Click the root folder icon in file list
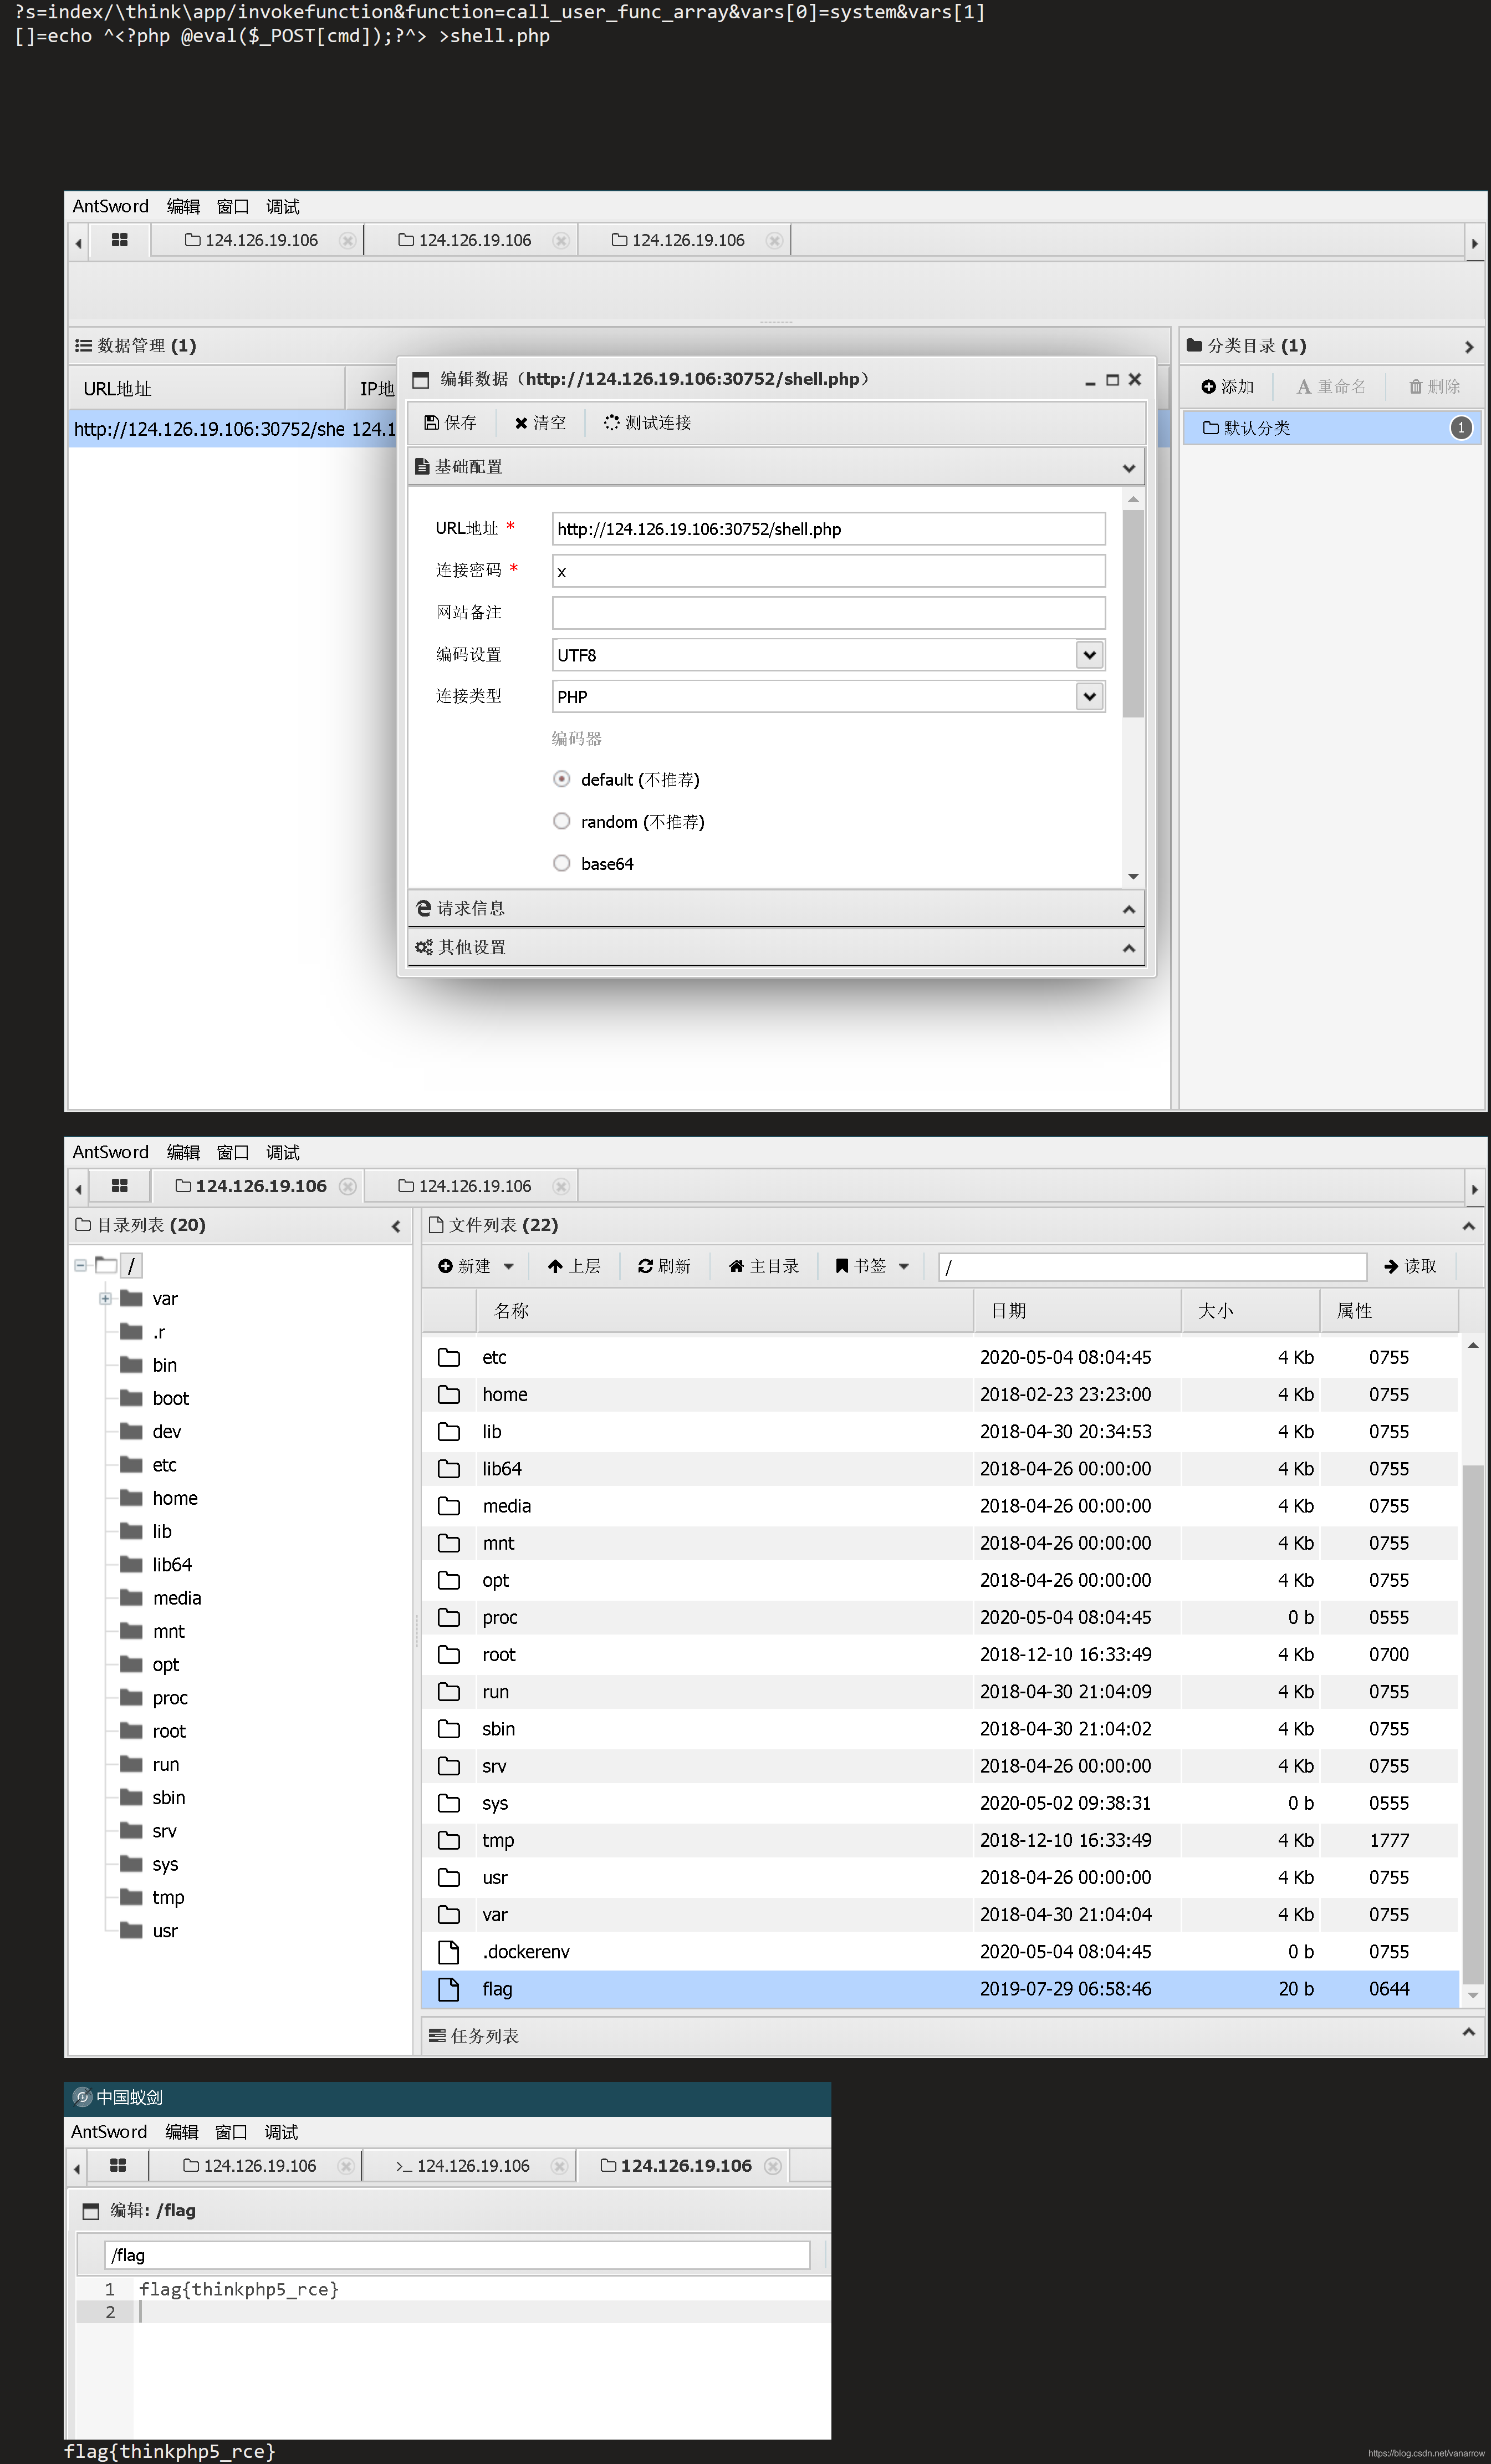Viewport: 1491px width, 2464px height. pos(449,1654)
